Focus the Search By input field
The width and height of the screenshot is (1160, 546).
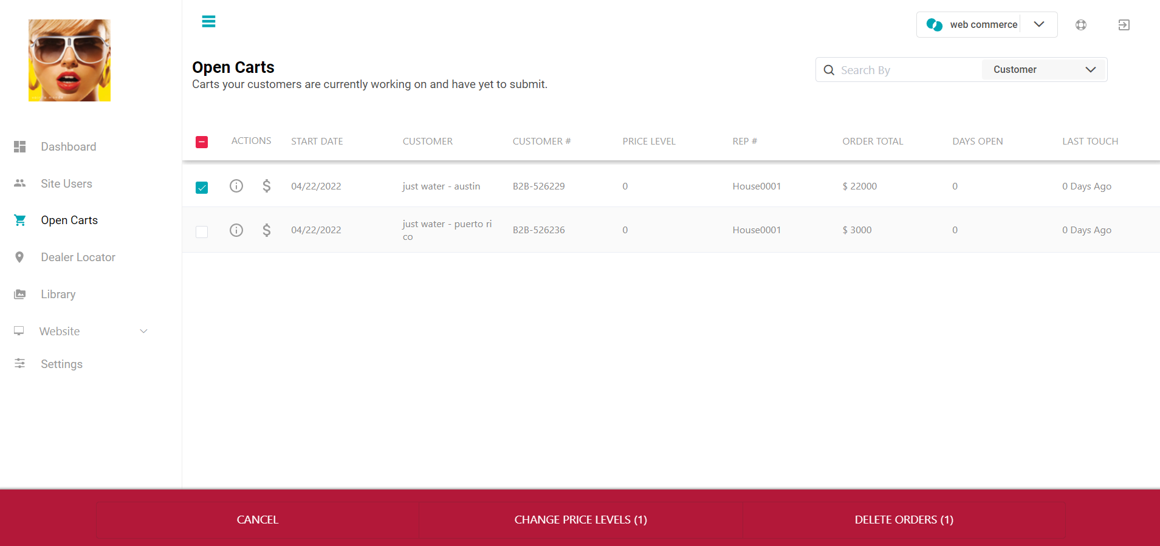908,70
